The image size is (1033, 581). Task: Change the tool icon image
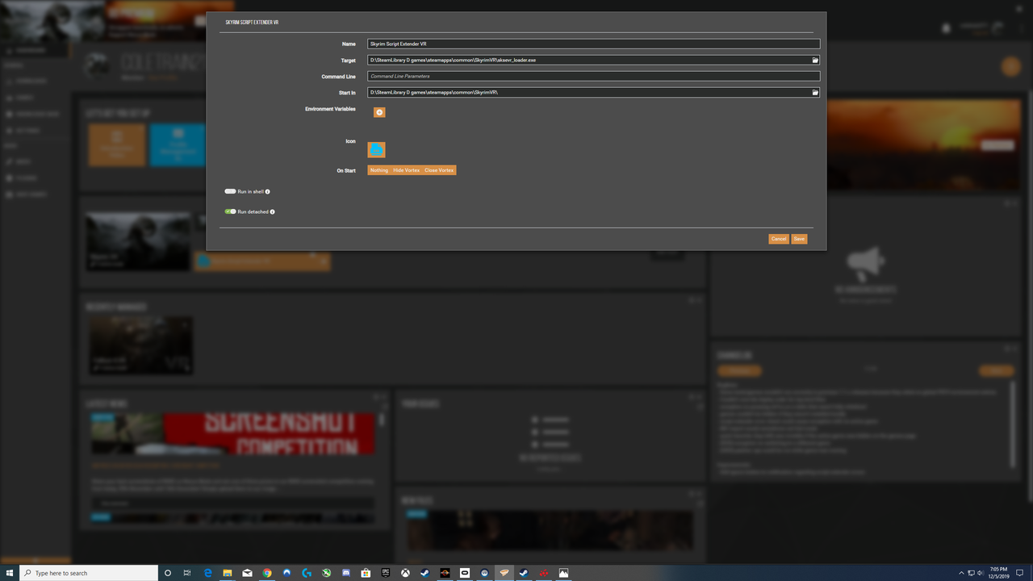tap(376, 149)
